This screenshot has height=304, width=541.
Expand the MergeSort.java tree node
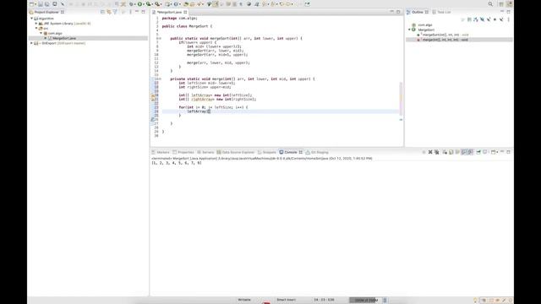[x=46, y=38]
